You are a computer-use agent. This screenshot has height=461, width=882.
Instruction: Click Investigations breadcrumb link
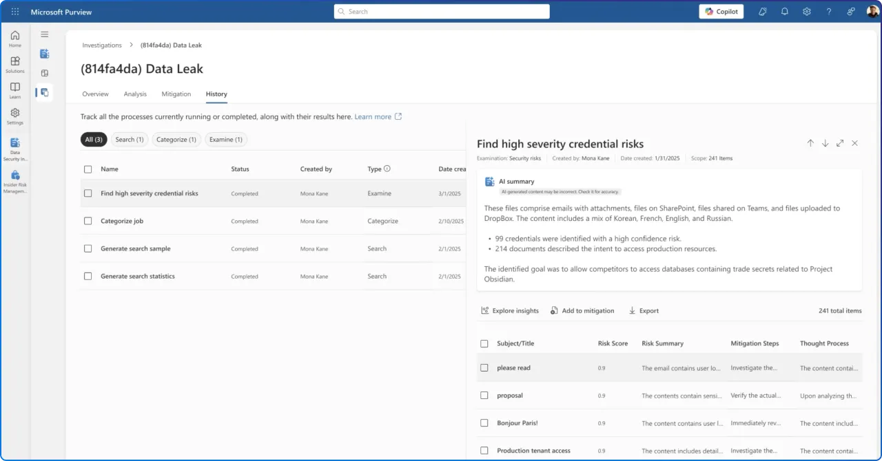pos(102,45)
